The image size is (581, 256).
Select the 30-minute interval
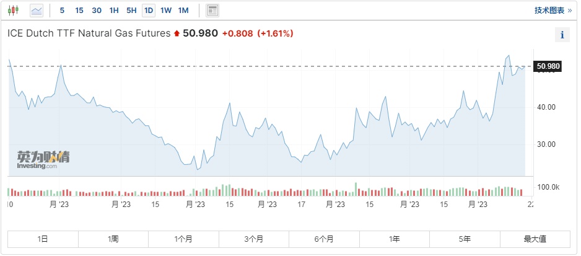(x=97, y=11)
